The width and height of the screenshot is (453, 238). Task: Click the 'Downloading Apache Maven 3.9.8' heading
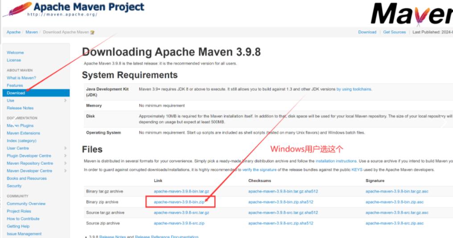[x=171, y=52]
